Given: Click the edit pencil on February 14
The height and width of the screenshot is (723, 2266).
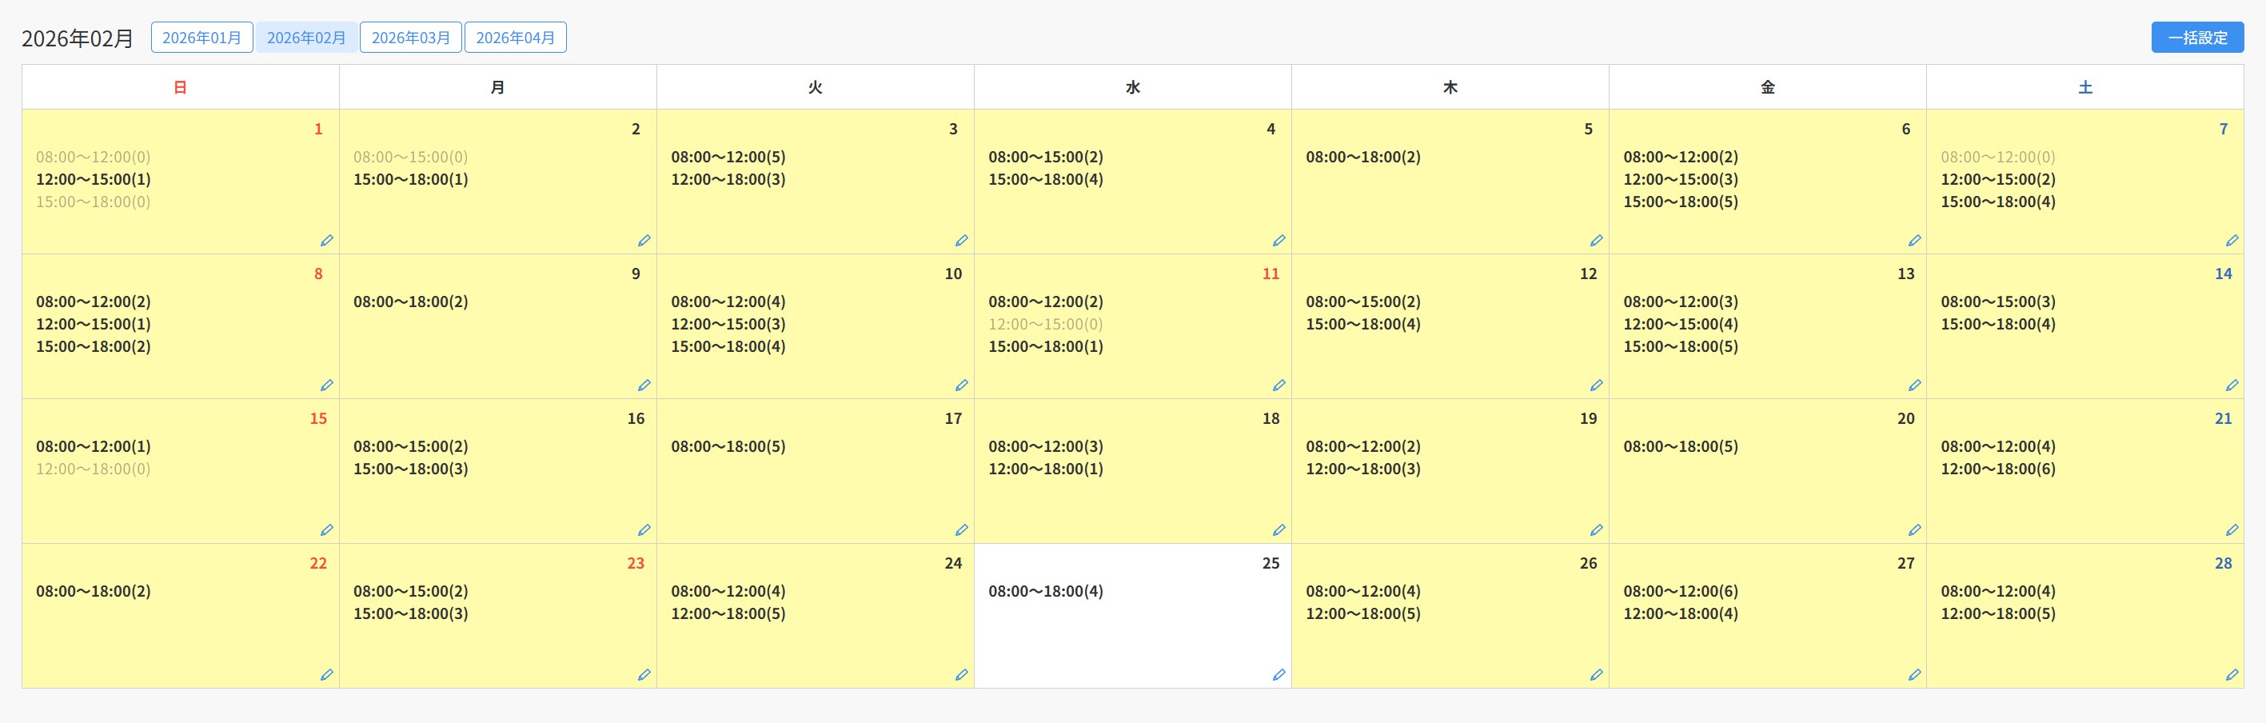Looking at the screenshot, I should [x=2231, y=385].
